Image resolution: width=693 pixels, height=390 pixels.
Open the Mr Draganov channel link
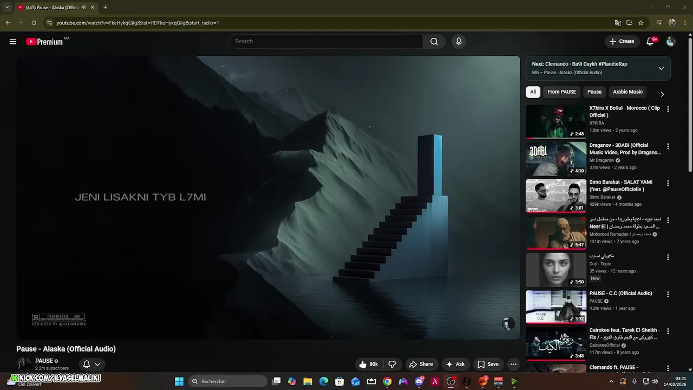tap(602, 160)
